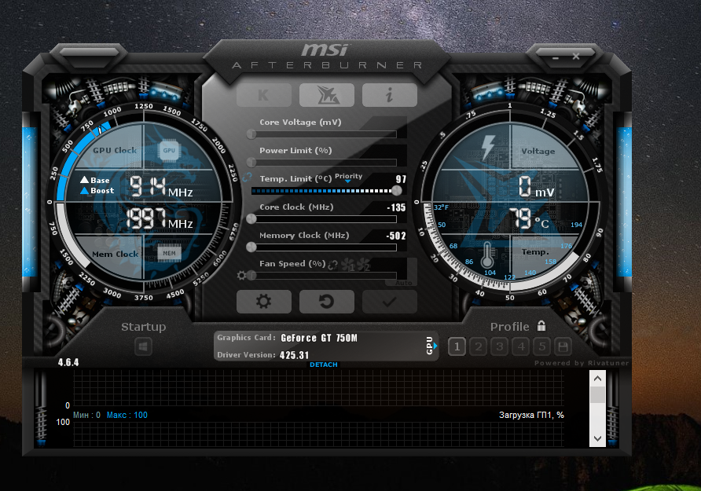Select fan 1 icon
701x491 pixels.
click(348, 265)
